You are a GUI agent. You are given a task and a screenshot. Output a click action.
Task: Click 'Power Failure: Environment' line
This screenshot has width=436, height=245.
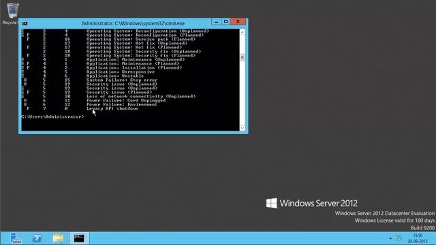point(122,104)
